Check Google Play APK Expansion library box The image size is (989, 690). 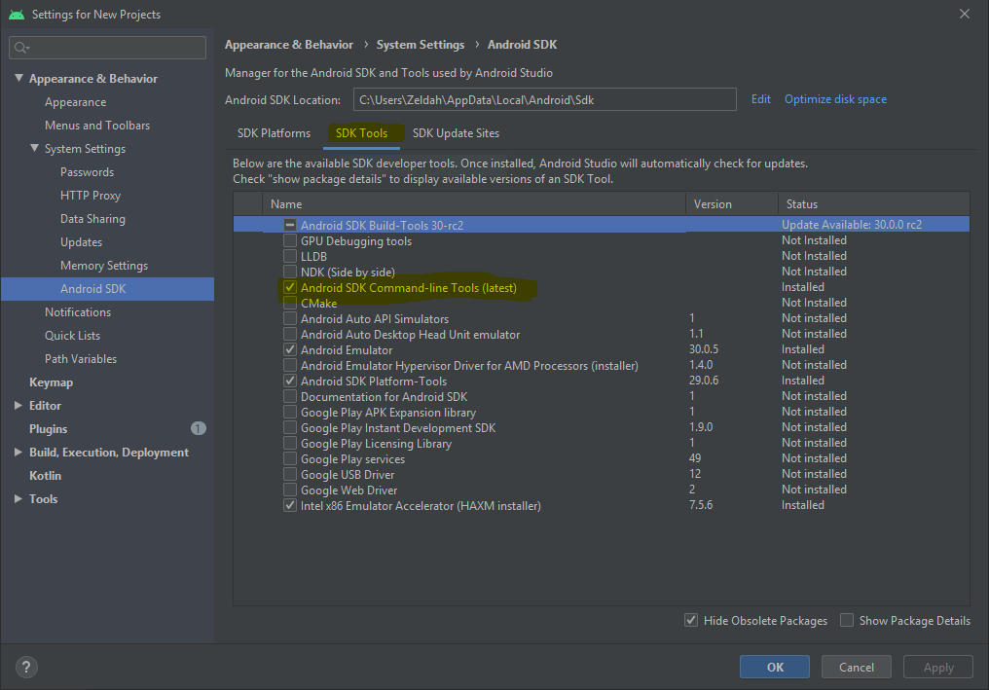click(289, 412)
